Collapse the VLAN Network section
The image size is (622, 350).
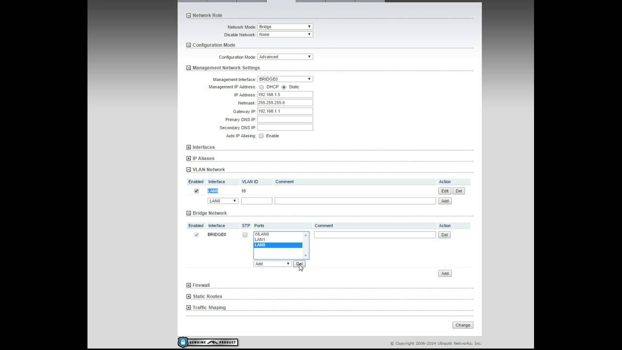click(189, 170)
